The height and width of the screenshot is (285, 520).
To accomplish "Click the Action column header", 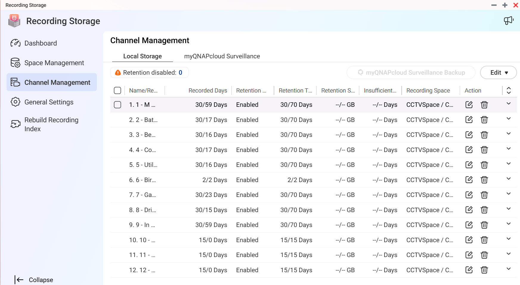I will point(473,90).
